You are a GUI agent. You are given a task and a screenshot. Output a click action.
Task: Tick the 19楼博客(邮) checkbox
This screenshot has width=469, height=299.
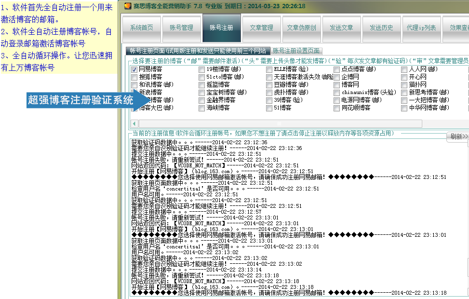click(x=202, y=69)
